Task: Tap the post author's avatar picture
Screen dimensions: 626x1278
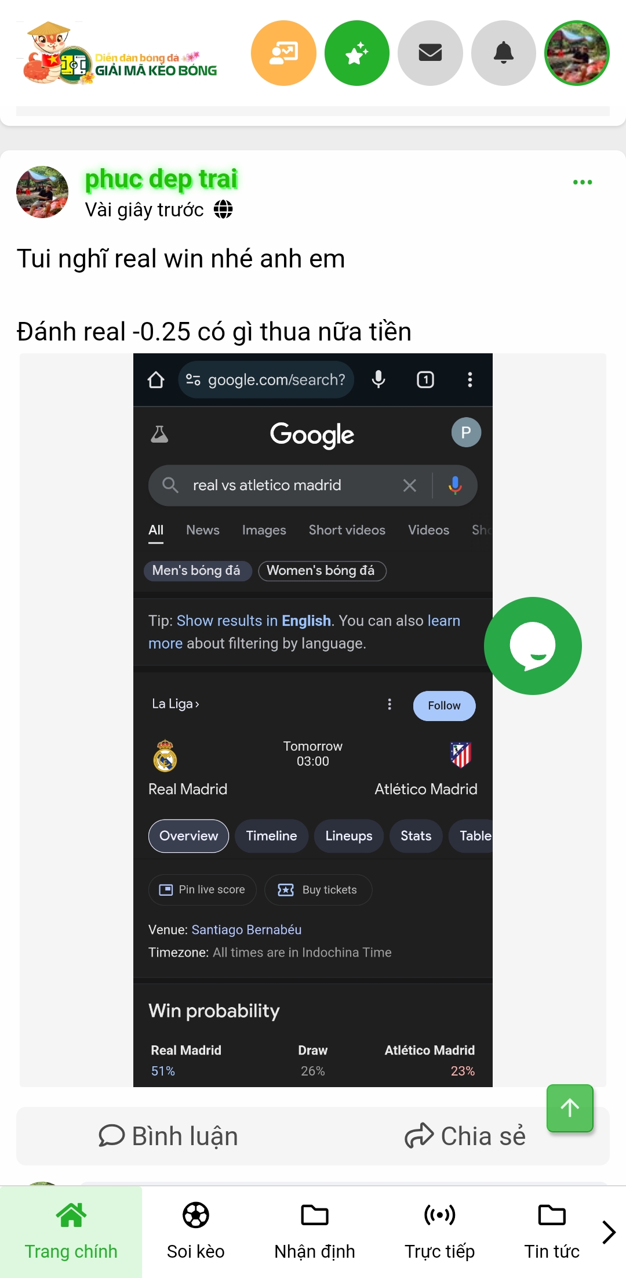Action: point(42,192)
